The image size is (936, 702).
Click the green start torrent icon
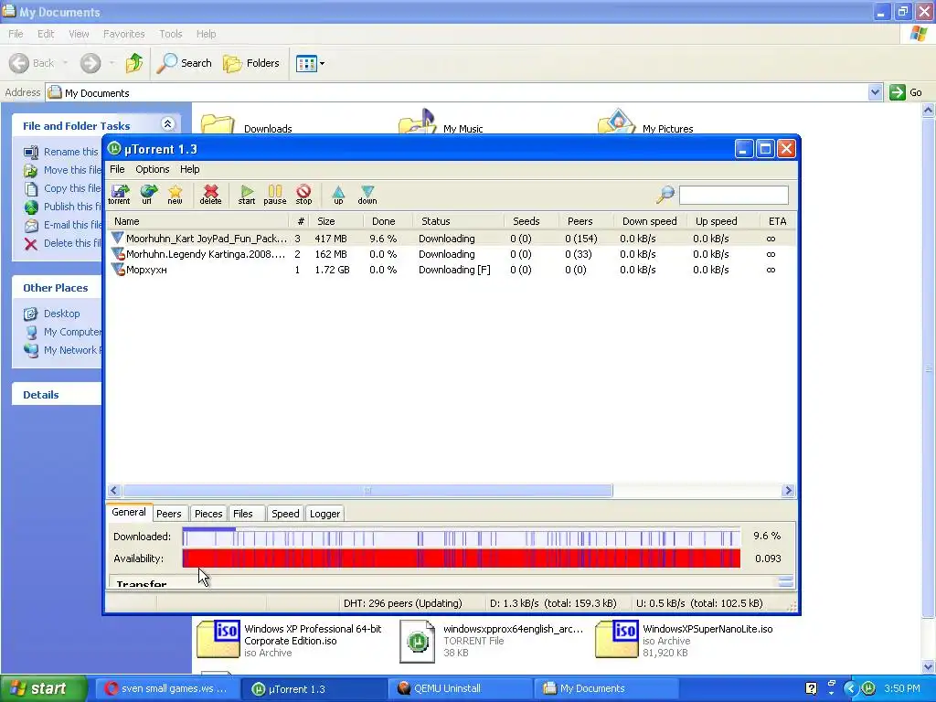[247, 194]
